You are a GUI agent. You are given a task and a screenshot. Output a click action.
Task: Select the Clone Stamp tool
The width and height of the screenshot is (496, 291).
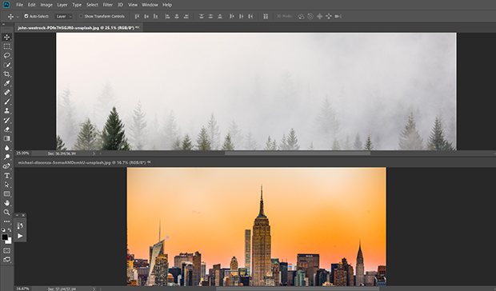tap(6, 111)
